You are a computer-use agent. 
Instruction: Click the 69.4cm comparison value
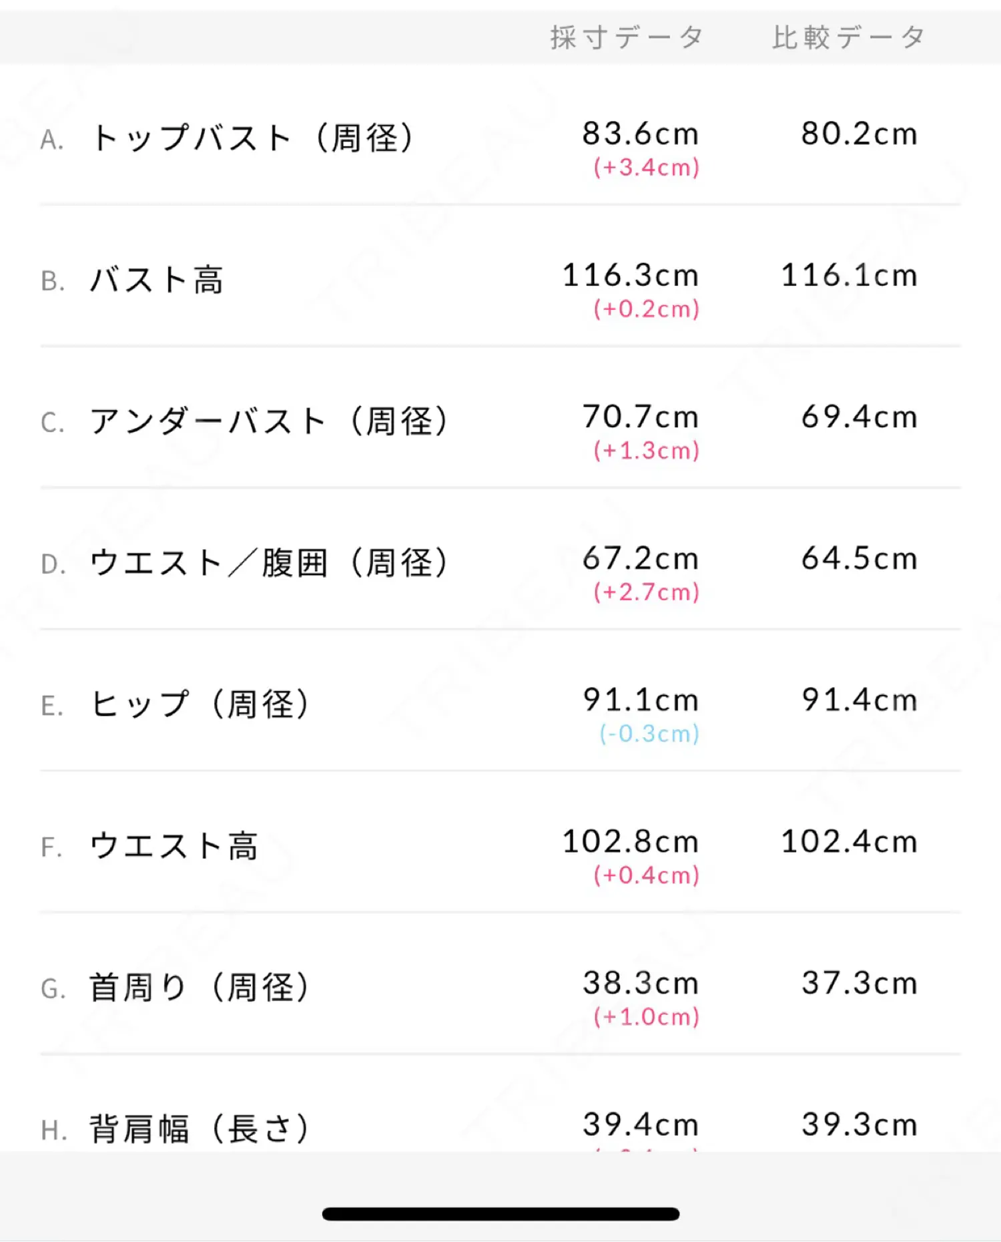click(859, 417)
